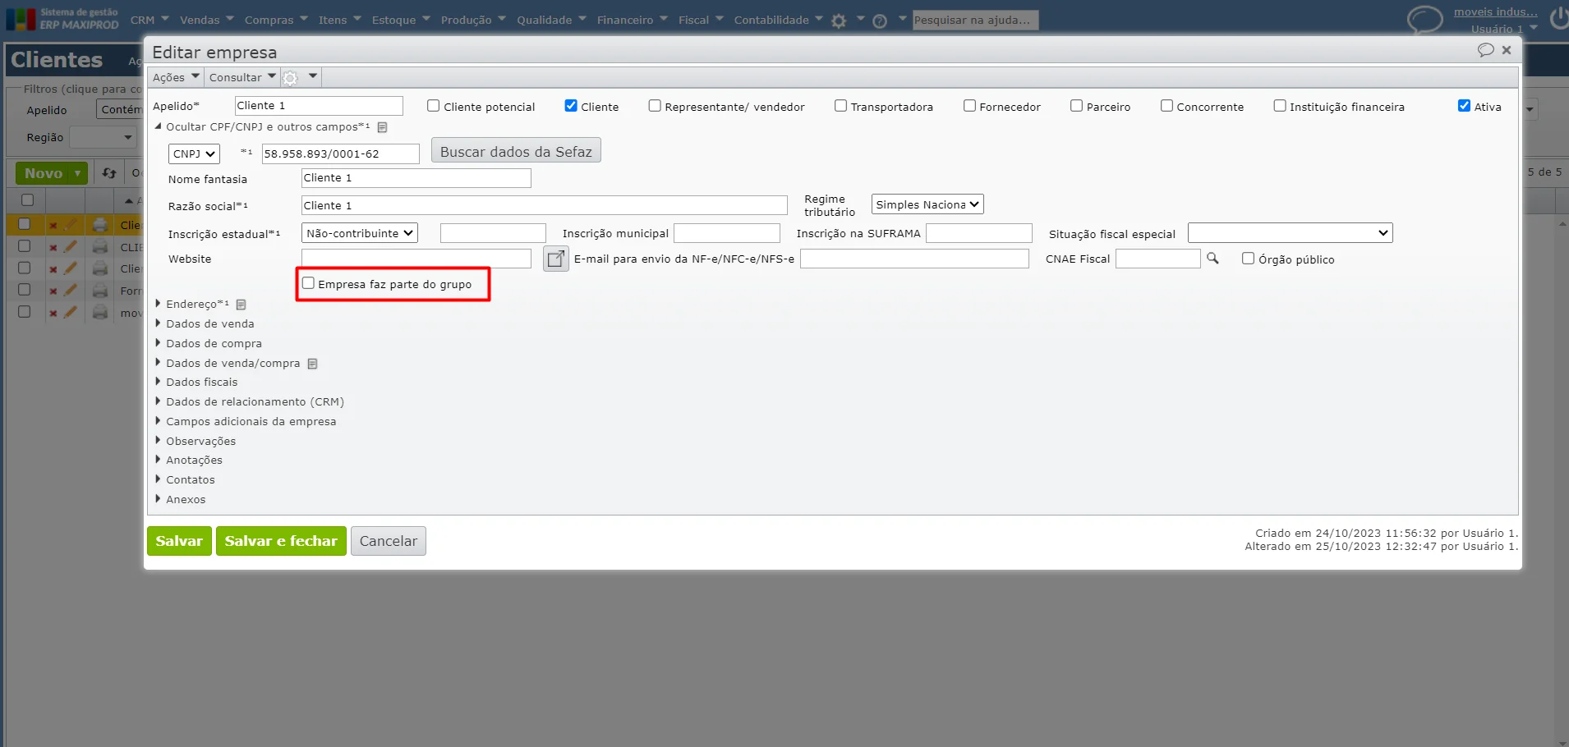Open the Ações menu in the dialog
The width and height of the screenshot is (1569, 747).
coord(176,78)
